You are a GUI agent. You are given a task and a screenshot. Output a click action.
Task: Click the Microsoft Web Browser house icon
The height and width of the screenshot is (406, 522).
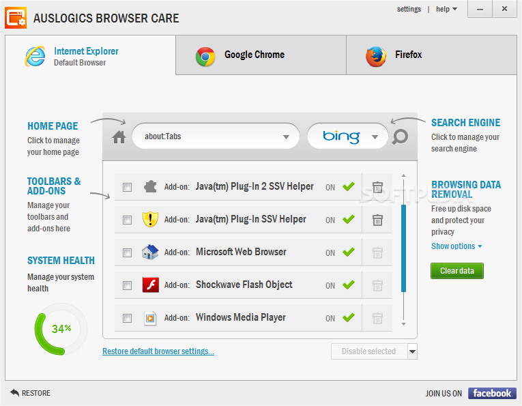tap(150, 252)
